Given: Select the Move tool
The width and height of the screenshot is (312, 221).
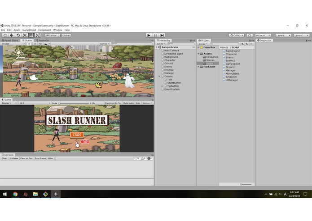Looking at the screenshot, I should point(12,35).
